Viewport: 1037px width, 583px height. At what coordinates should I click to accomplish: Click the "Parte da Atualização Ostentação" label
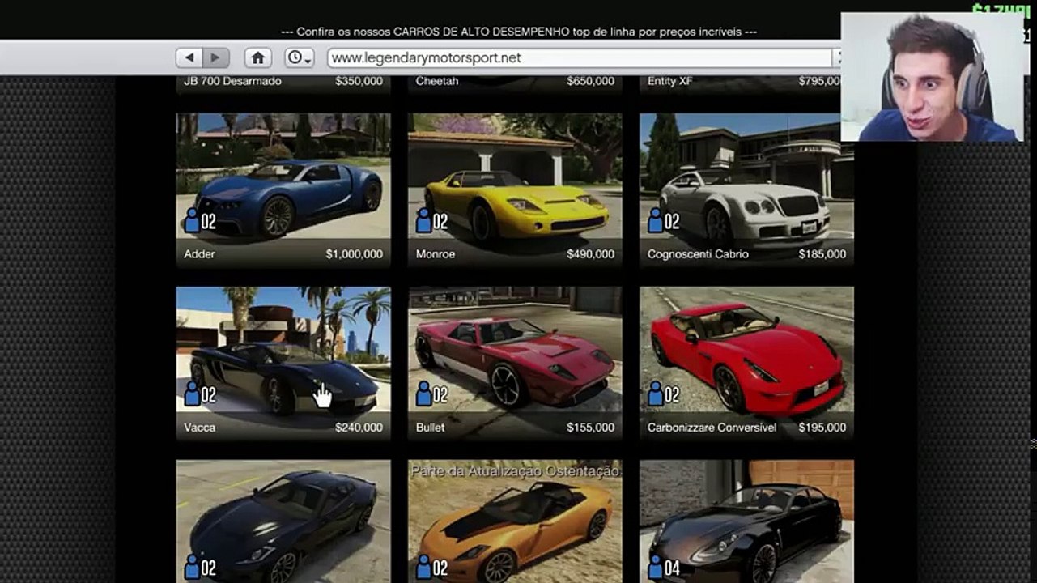[515, 470]
